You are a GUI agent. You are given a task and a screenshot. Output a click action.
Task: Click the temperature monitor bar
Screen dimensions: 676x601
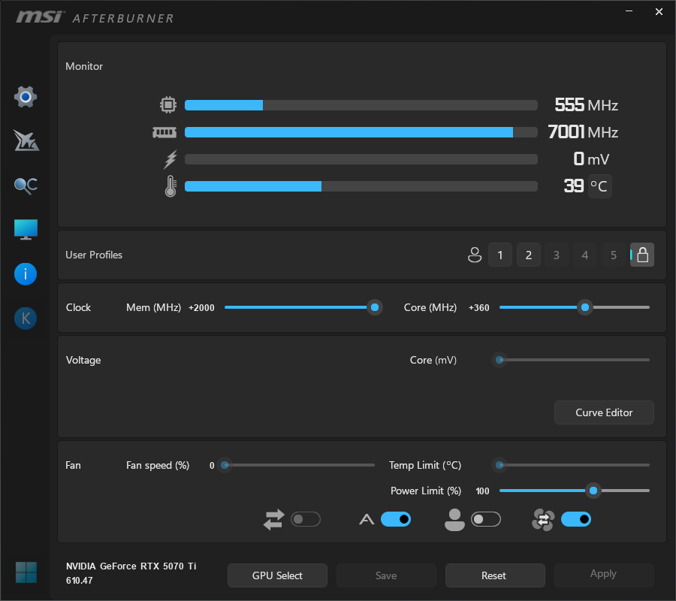tap(361, 186)
